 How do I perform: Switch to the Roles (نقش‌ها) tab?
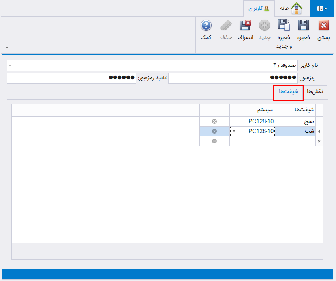point(315,91)
